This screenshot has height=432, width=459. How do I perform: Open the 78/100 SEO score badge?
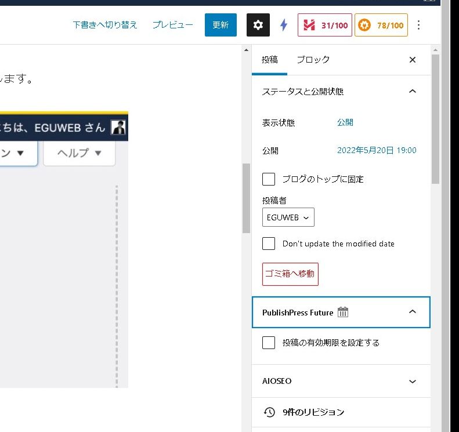(381, 25)
